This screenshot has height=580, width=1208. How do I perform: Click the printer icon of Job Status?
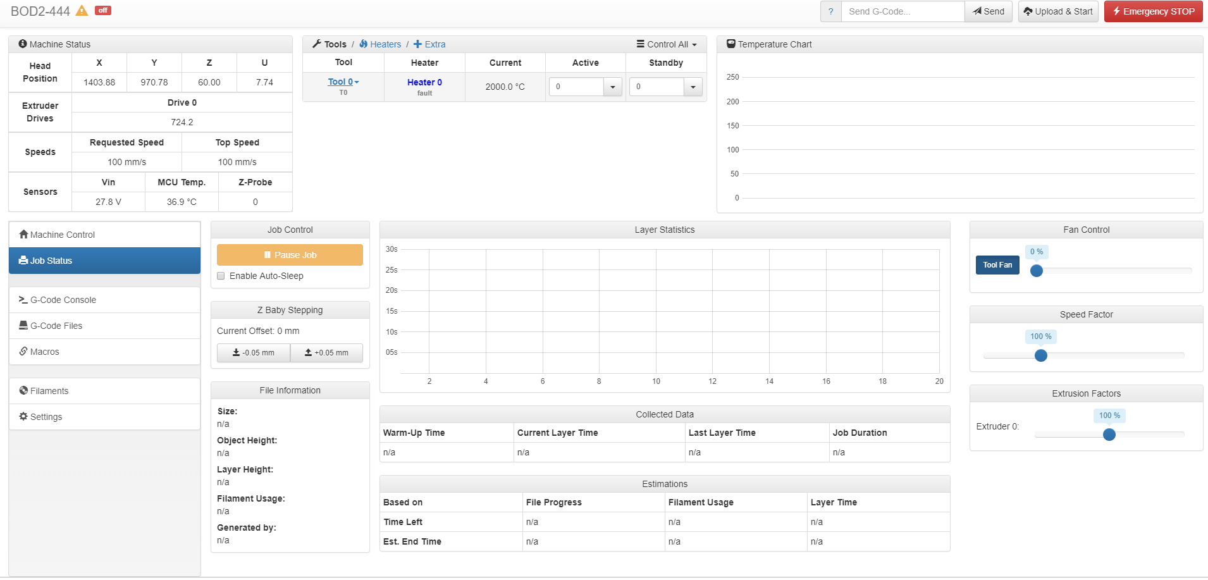pyautogui.click(x=23, y=260)
